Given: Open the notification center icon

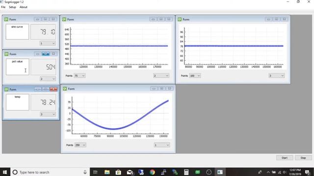Looking at the screenshot, I should tap(308, 172).
